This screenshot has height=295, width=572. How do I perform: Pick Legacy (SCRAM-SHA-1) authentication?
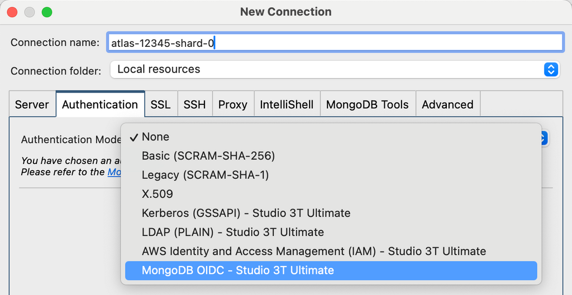coord(205,175)
